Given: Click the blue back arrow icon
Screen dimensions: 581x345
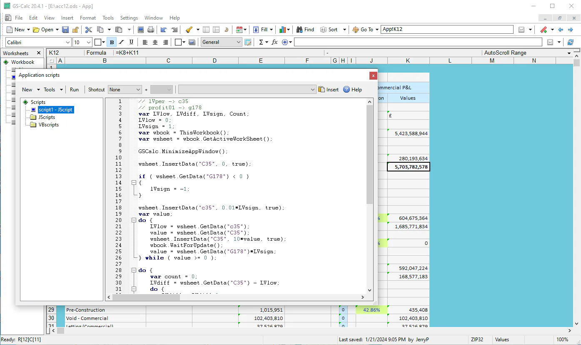Looking at the screenshot, I should coord(561,30).
